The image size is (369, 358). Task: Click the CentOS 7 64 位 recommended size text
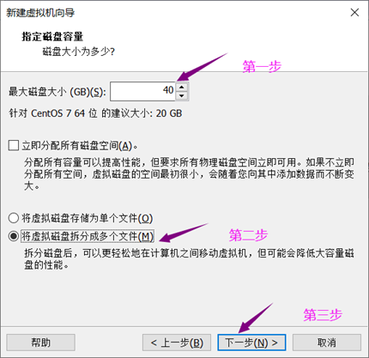point(95,113)
